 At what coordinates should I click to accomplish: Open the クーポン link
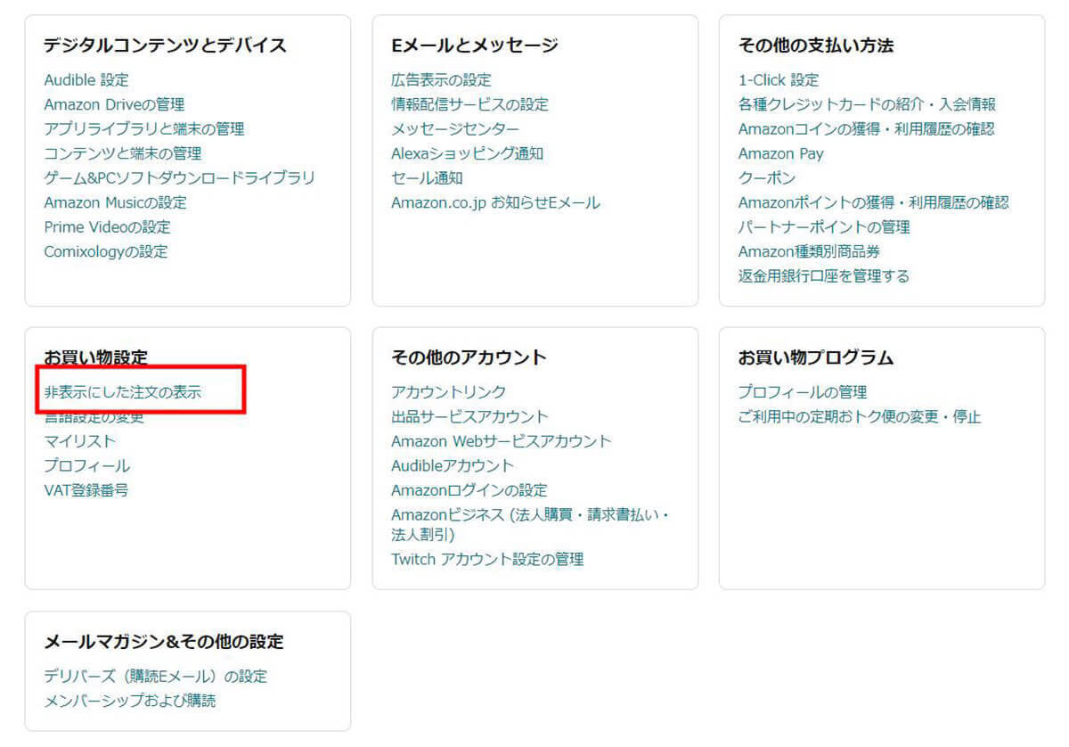point(766,178)
